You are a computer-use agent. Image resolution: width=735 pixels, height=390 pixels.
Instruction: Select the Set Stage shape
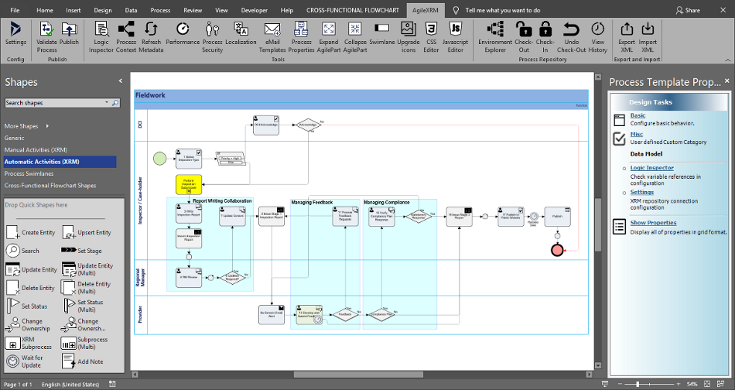click(x=81, y=251)
